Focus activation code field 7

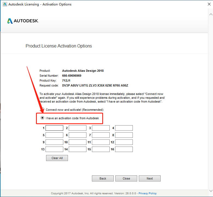pyautogui.click(x=101, y=135)
